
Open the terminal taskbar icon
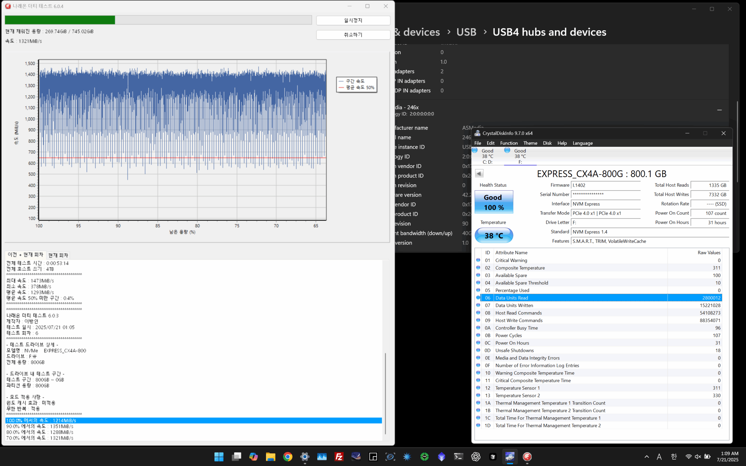pyautogui.click(x=459, y=456)
